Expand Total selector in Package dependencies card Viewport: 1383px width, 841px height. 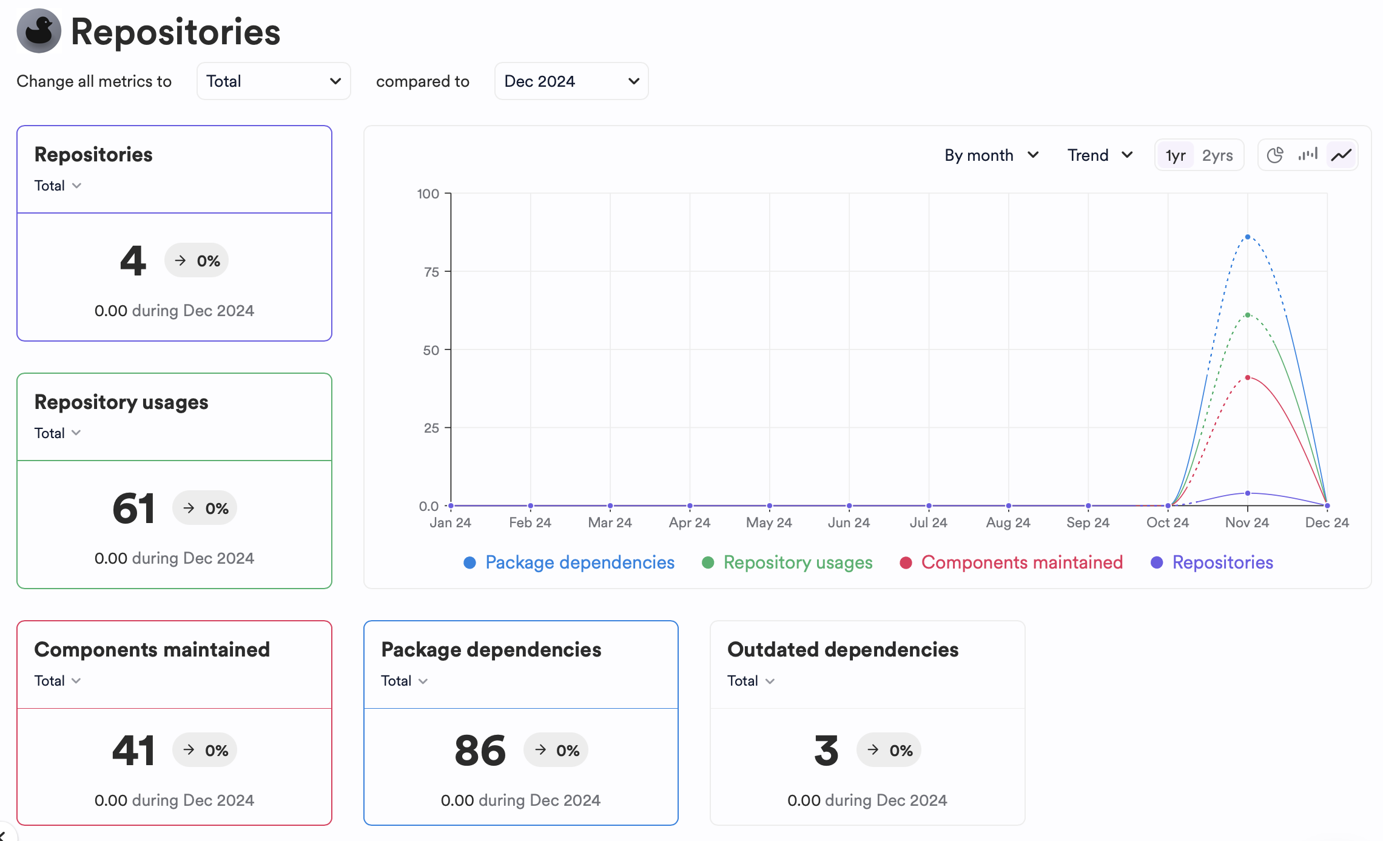[405, 681]
